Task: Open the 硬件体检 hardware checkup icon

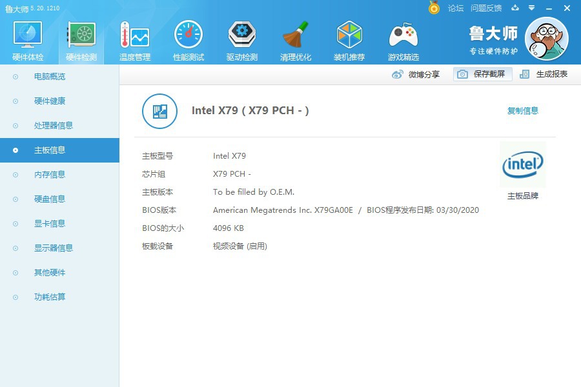Action: [x=28, y=40]
